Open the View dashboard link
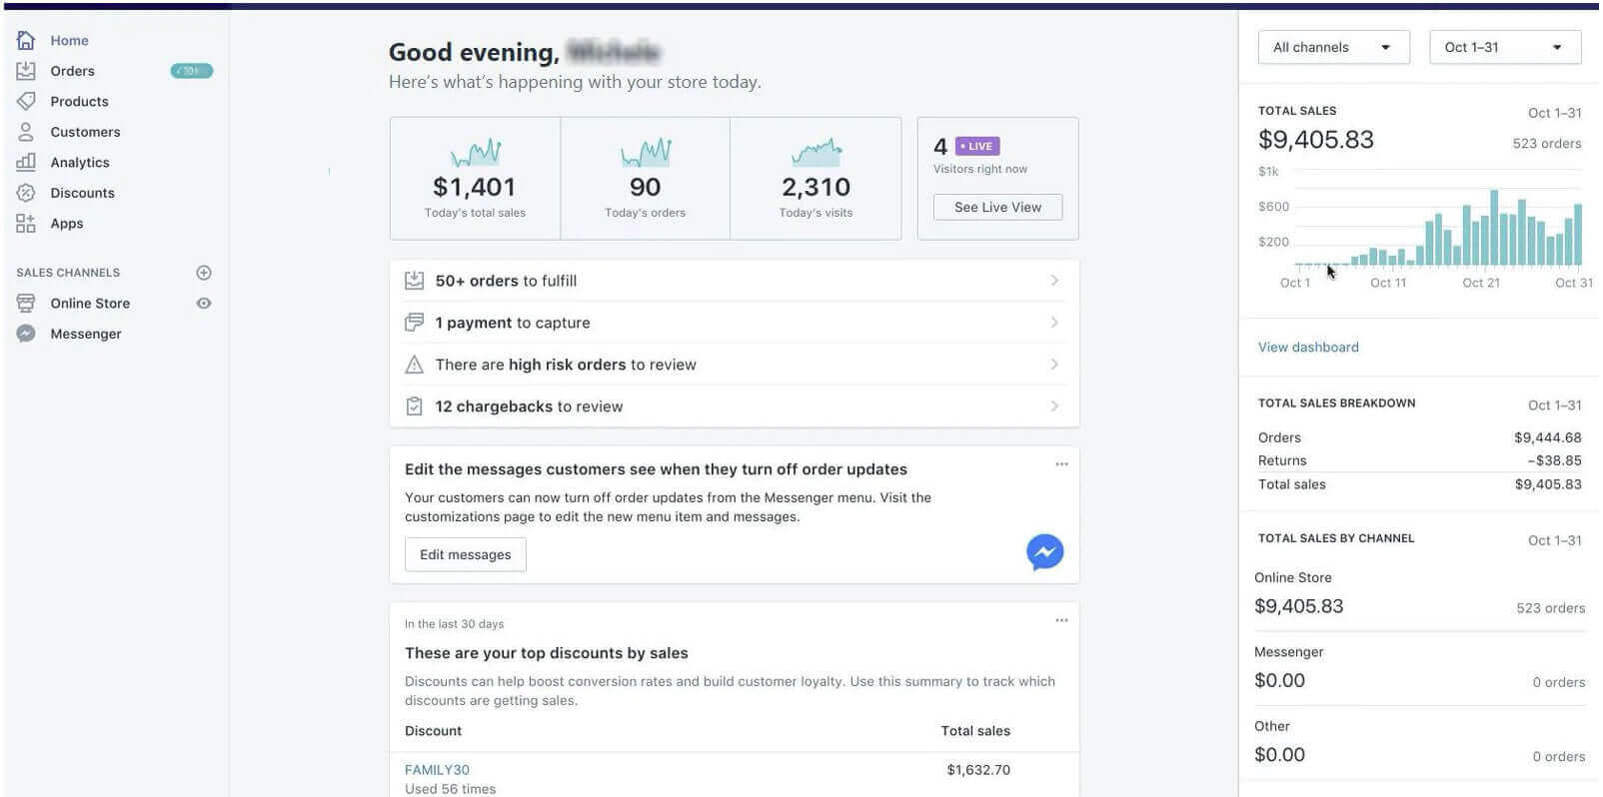This screenshot has height=797, width=1603. coord(1308,347)
